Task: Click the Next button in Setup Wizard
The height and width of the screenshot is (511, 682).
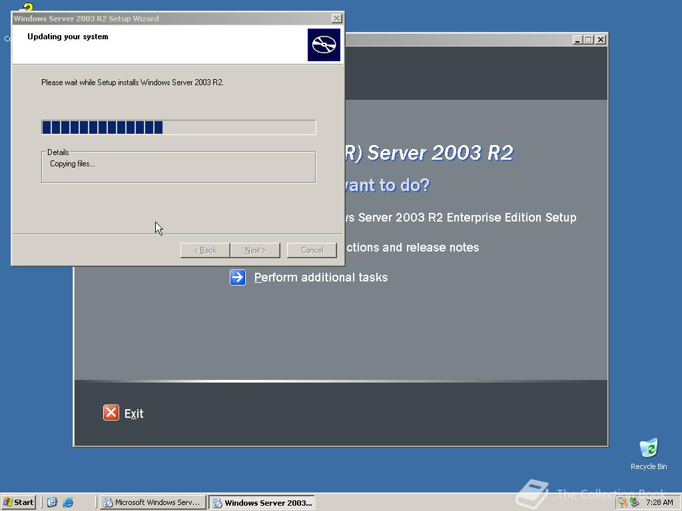Action: pos(255,250)
